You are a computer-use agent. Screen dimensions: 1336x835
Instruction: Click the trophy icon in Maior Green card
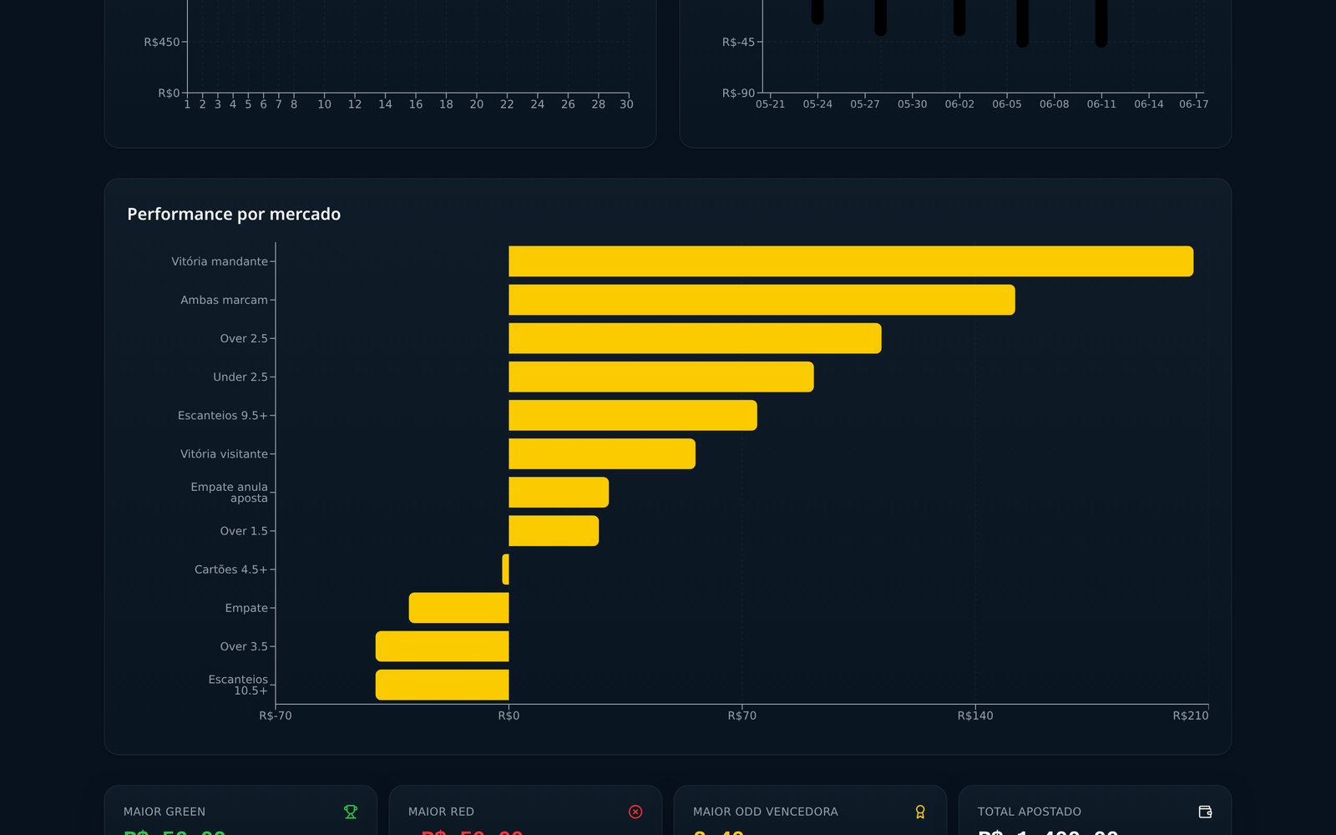(x=351, y=812)
